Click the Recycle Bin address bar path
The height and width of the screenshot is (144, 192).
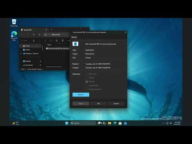pos(56,34)
